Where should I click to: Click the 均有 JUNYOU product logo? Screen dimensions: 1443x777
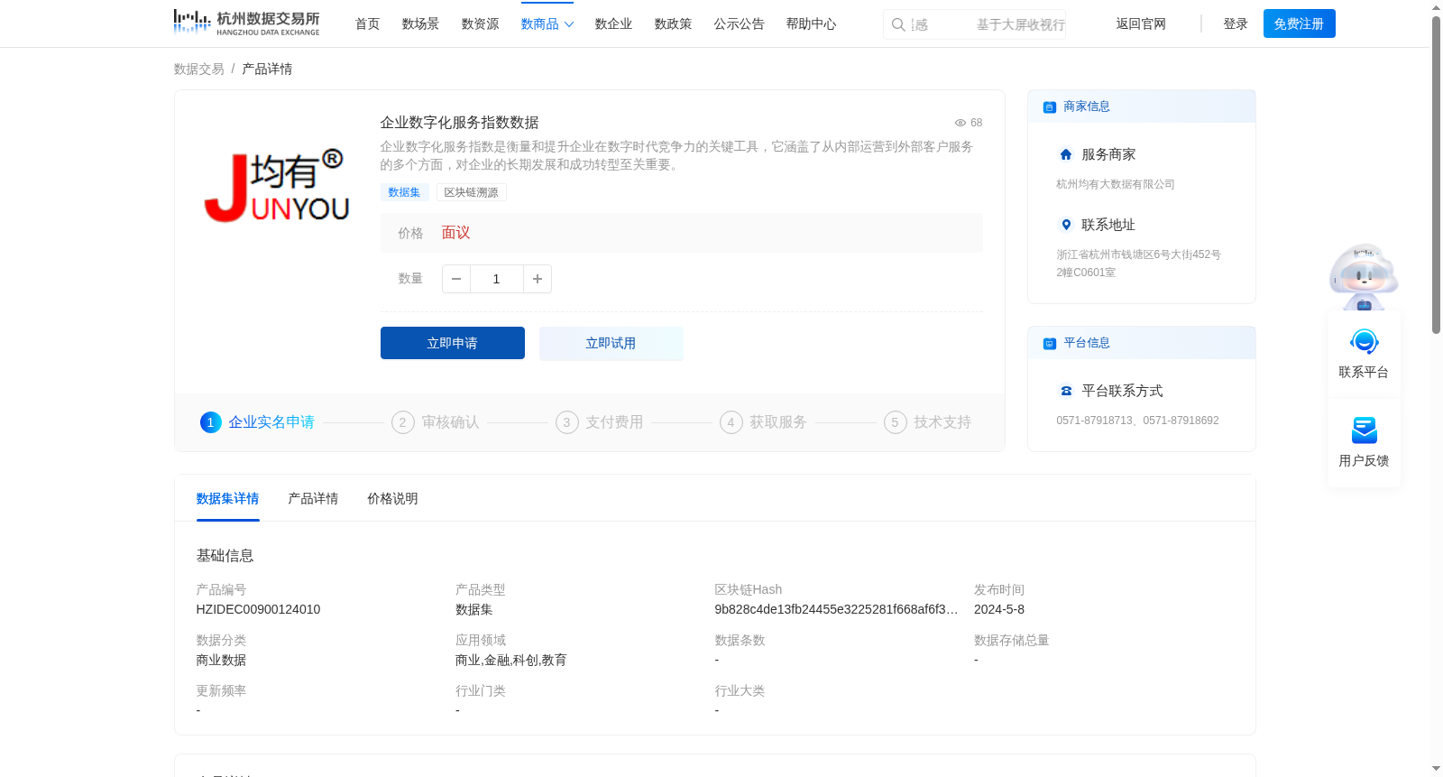(x=278, y=185)
